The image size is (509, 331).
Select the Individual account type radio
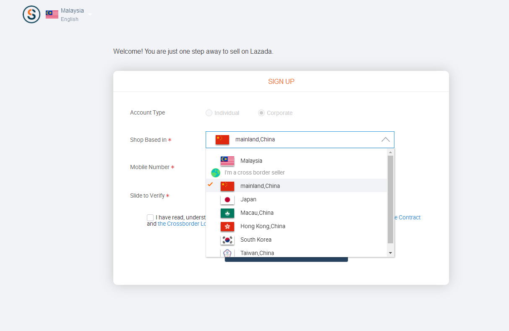(x=209, y=113)
